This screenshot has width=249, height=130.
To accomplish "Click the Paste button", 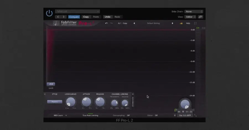I will [x=96, y=17].
